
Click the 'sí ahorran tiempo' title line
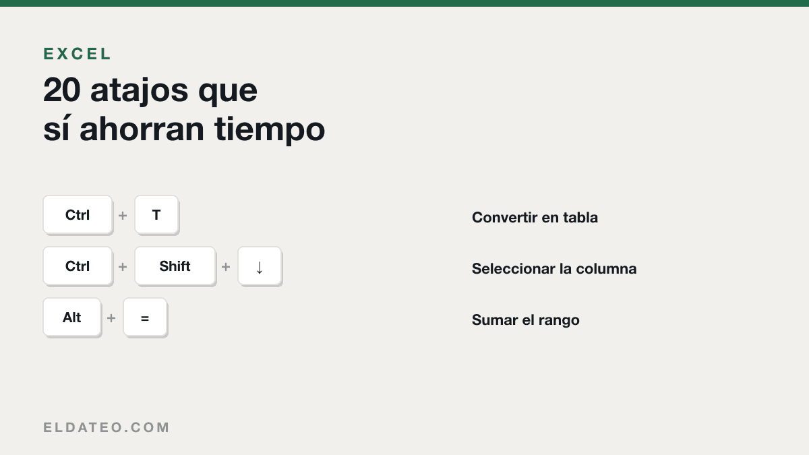coord(184,129)
